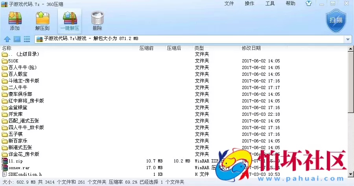Screen dimensions: 354x186
Task: Click 文件夹 type cell of 510K row
Action: pyautogui.click(x=202, y=61)
